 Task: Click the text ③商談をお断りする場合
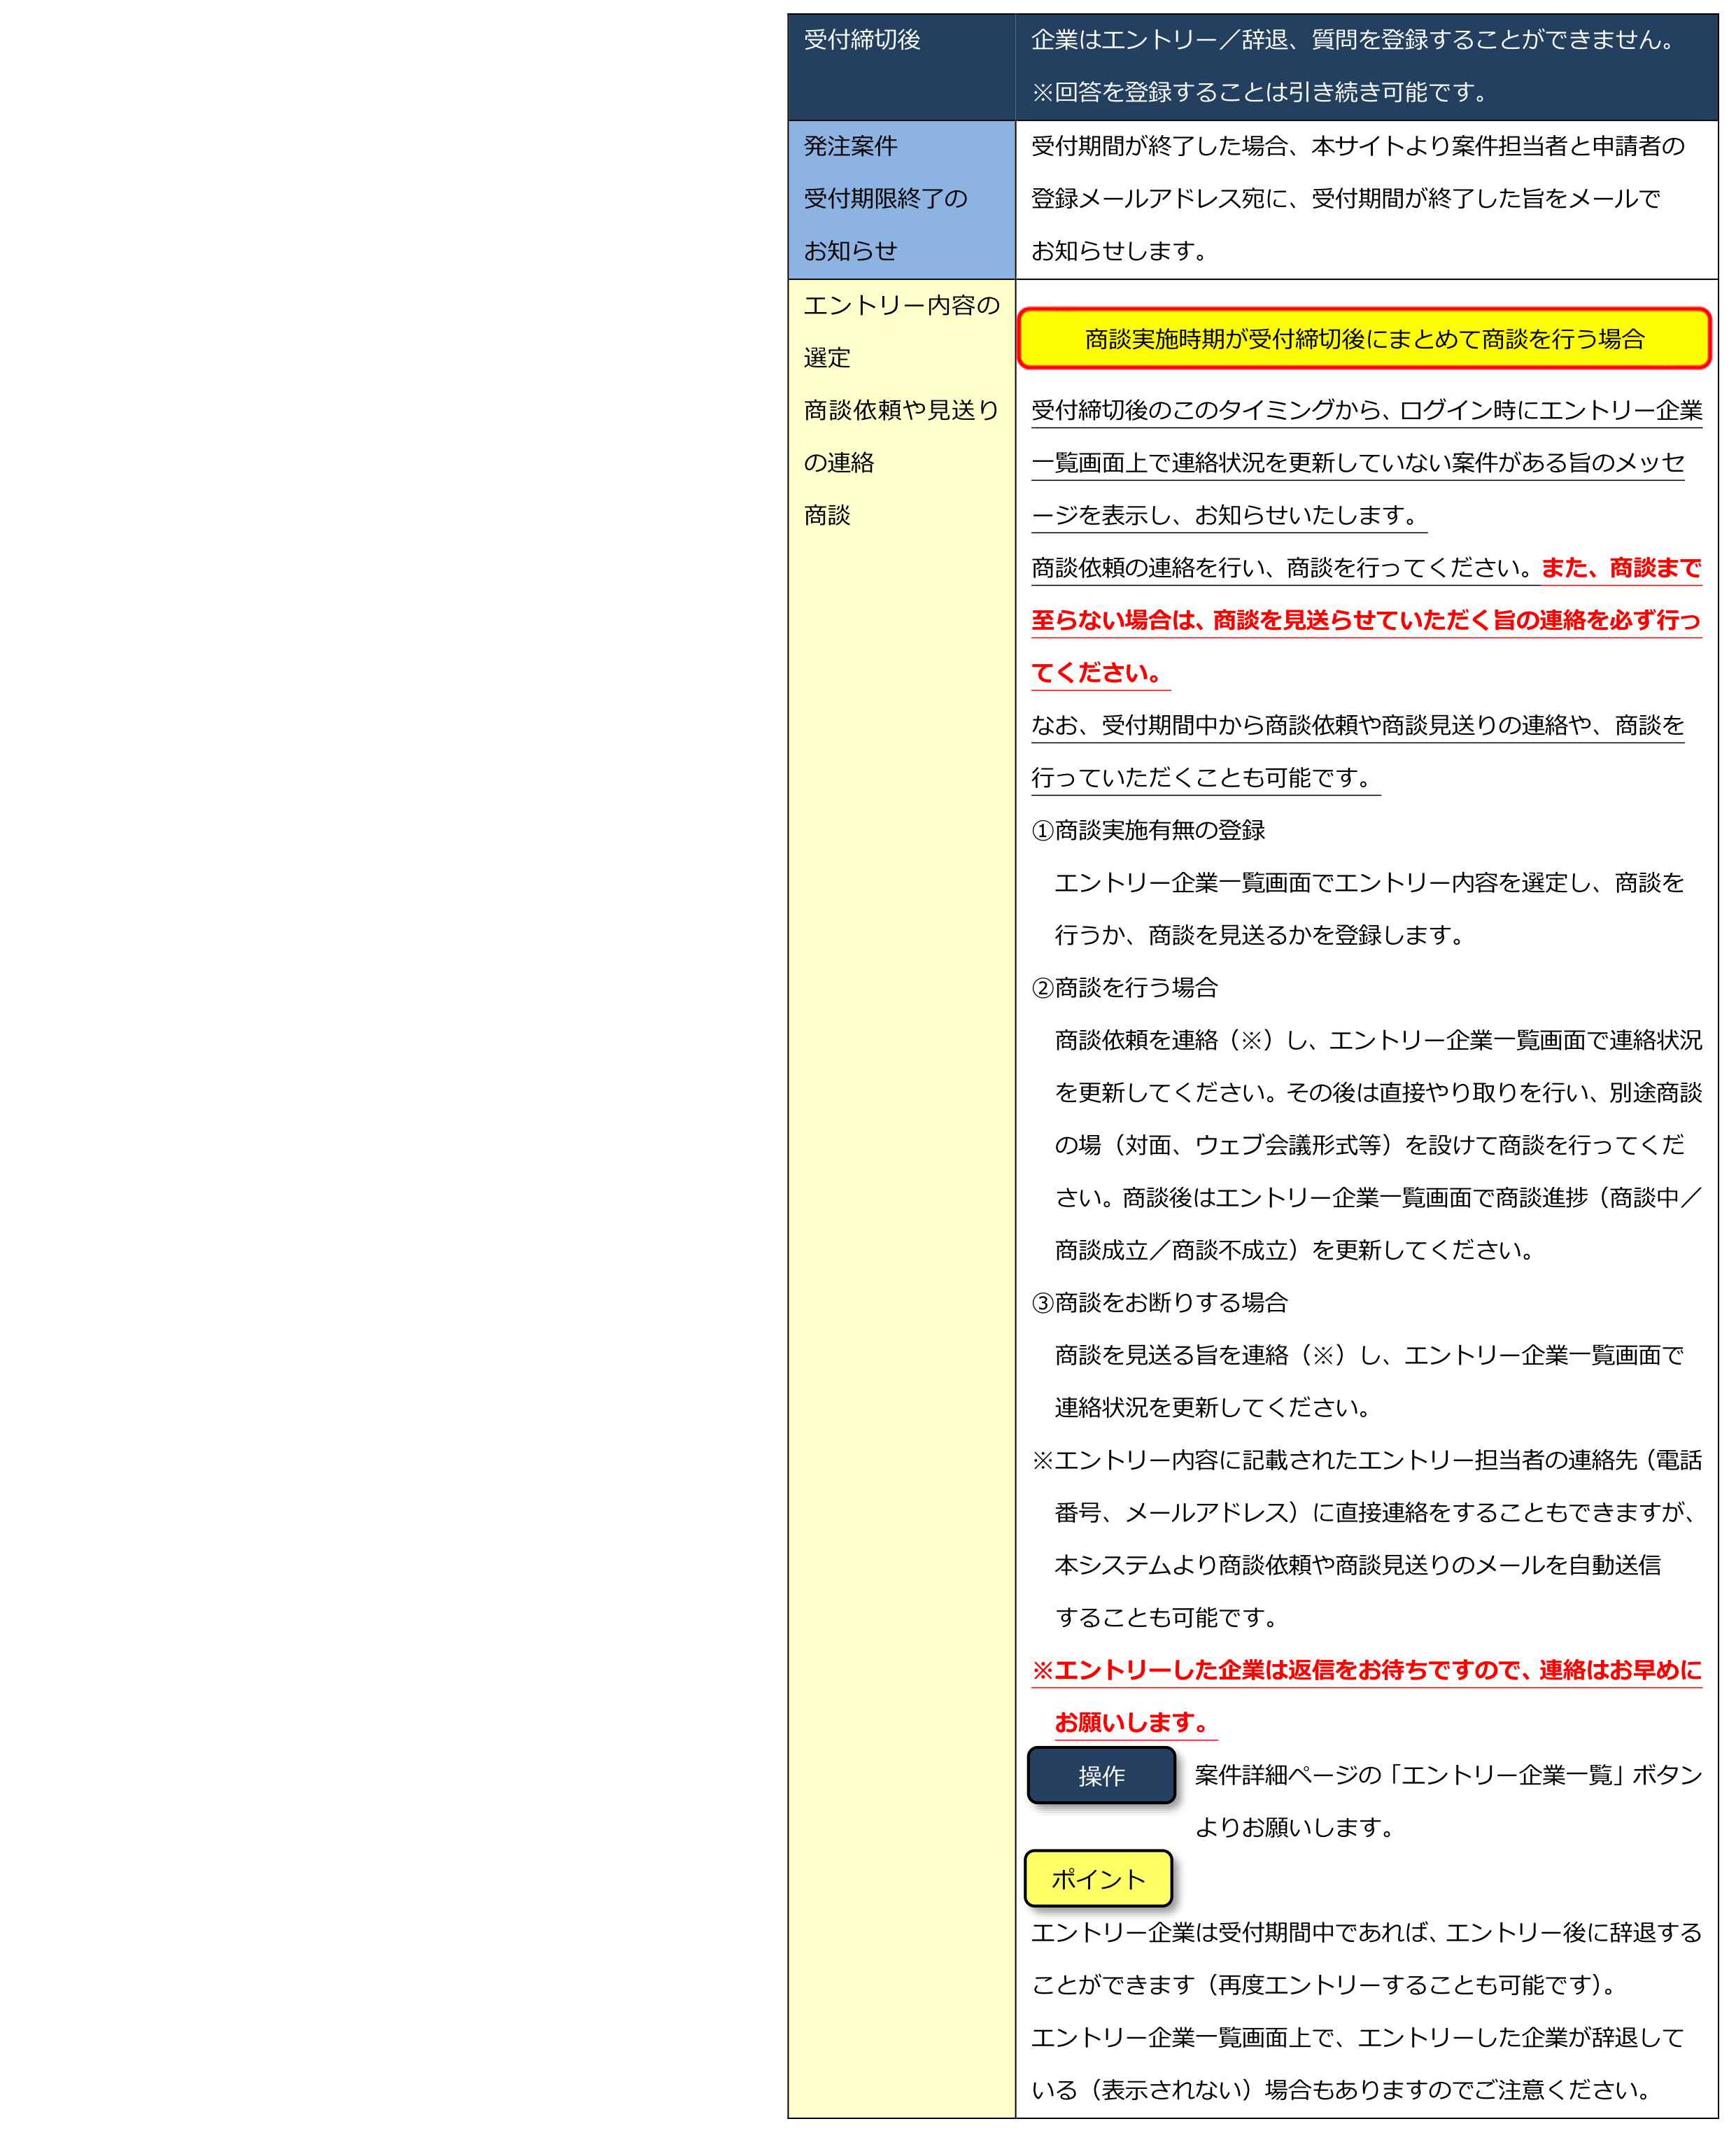coord(1160,1303)
